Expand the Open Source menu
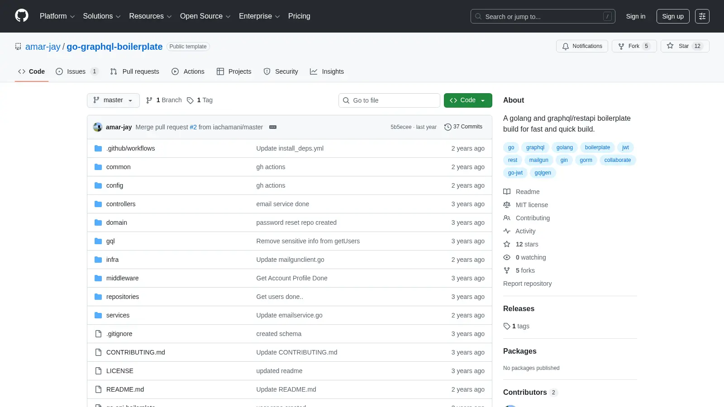The width and height of the screenshot is (724, 407). click(x=205, y=16)
